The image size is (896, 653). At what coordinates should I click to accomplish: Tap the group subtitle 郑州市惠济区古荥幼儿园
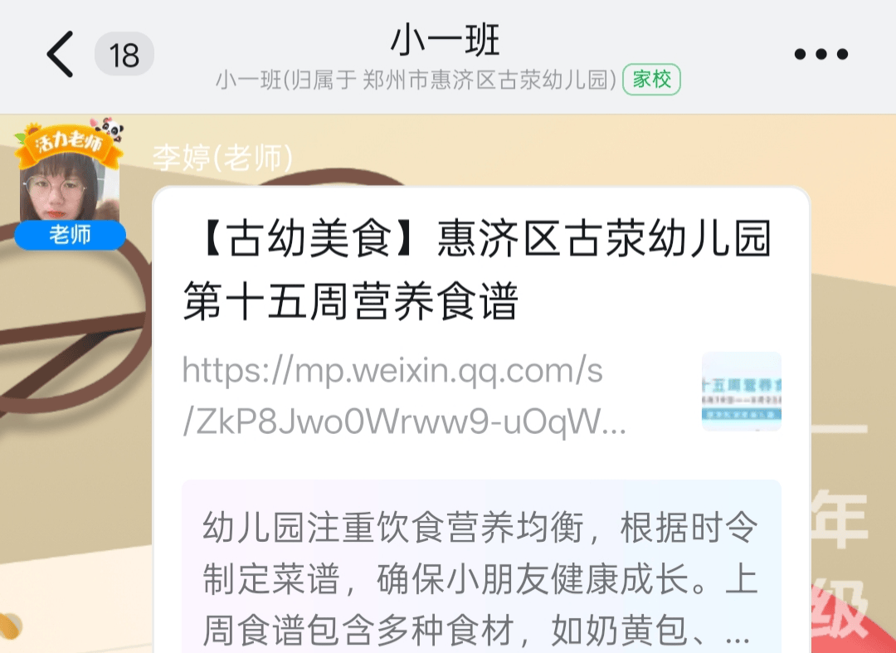pos(489,80)
